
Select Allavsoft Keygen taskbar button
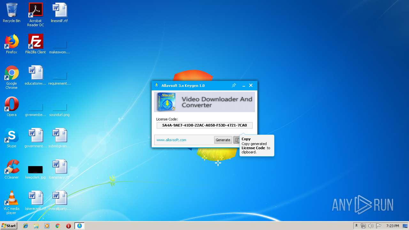(79, 226)
